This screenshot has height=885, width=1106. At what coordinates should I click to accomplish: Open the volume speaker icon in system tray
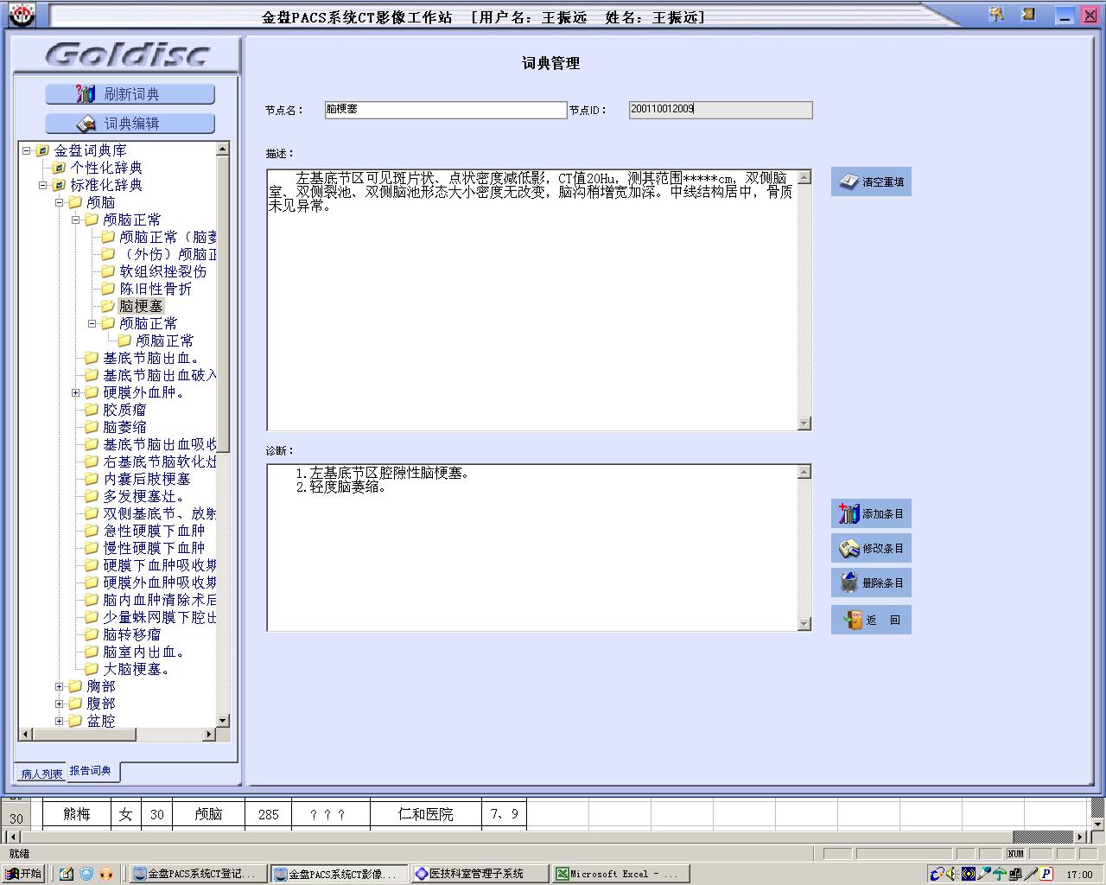(950, 874)
